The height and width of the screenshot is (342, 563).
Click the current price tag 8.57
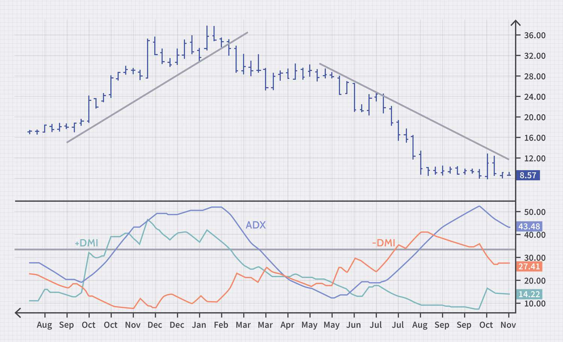click(x=528, y=175)
